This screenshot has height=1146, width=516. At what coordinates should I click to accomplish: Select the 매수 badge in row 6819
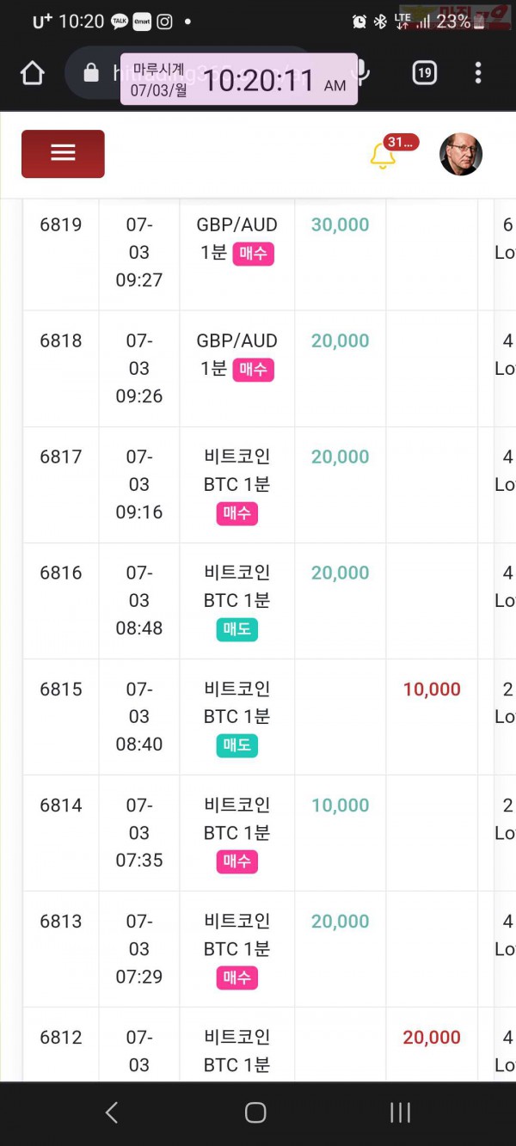coord(253,253)
